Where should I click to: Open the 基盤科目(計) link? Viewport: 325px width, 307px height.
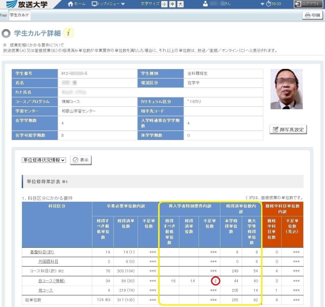pyautogui.click(x=42, y=252)
